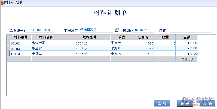The height and width of the screenshot is (109, 217).
Task: Click the 信息价 column header
Action: (x=143, y=37)
